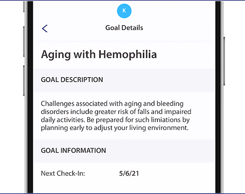The width and height of the screenshot is (245, 194).
Task: Tap the Next Check-In label
Action: pyautogui.click(x=63, y=173)
